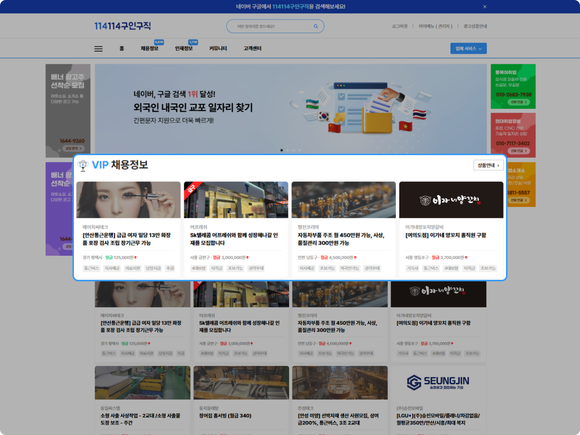Viewport: 580px width, 435px height.
Task: Click the 114114구인구직 site logo in the header
Action: (x=123, y=26)
